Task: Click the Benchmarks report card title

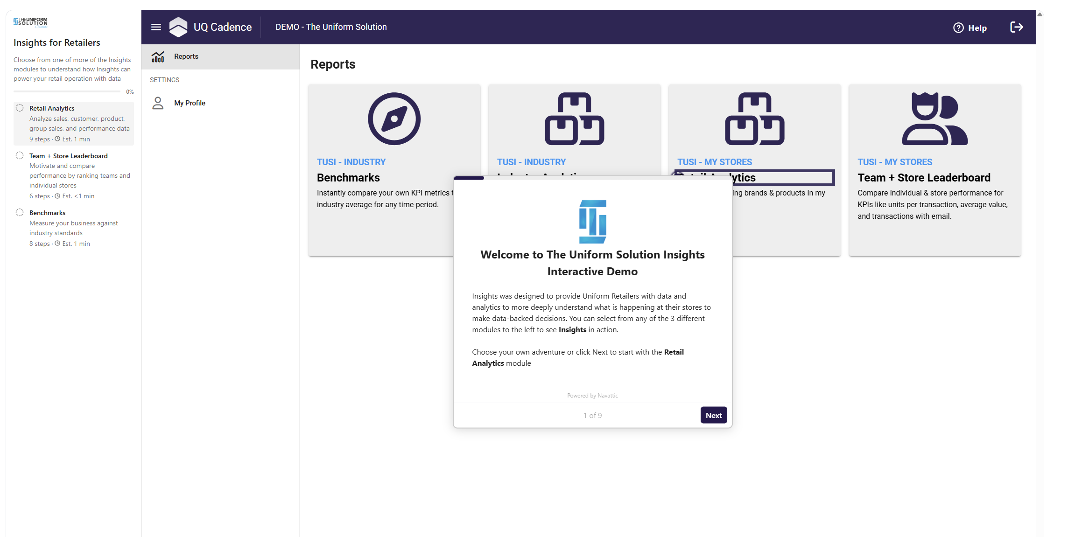Action: pos(348,178)
